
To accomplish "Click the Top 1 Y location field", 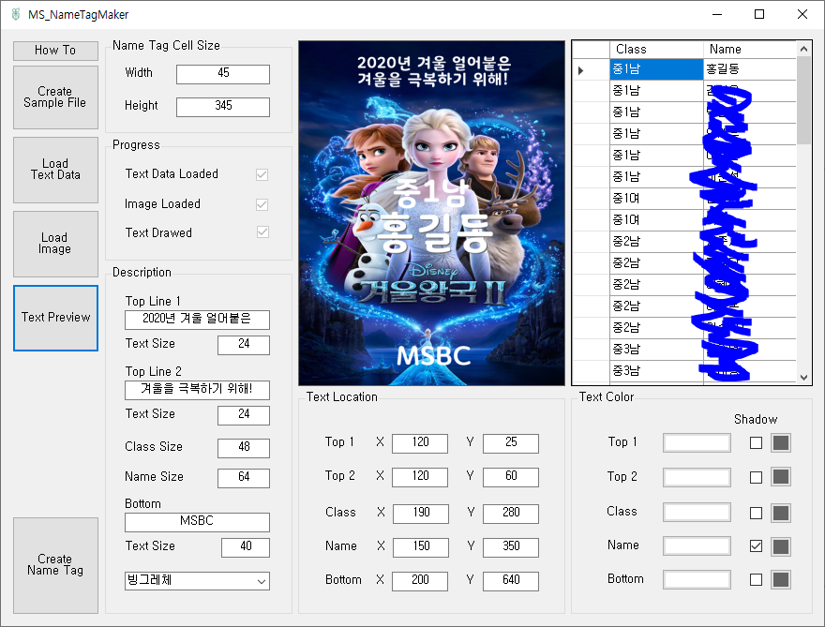I will point(511,443).
